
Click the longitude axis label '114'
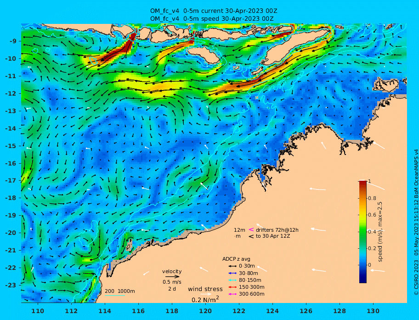tap(105, 311)
